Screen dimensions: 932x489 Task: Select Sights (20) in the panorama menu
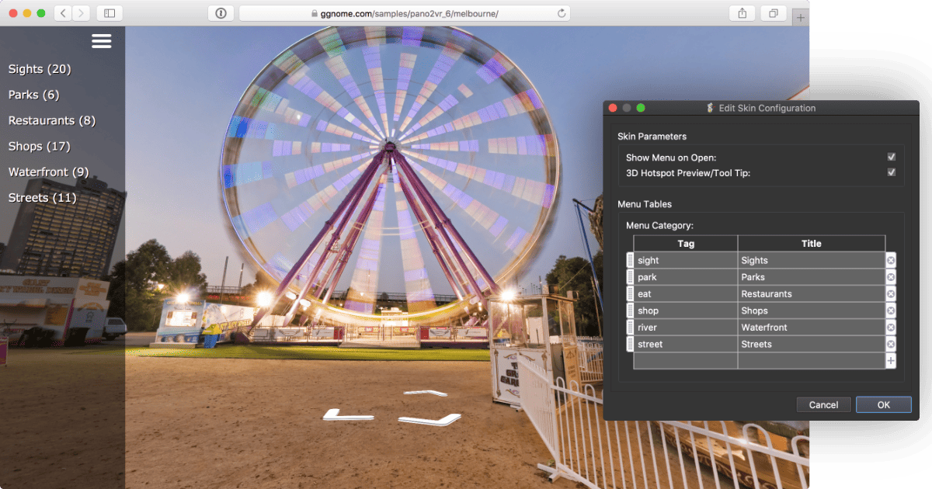(x=40, y=69)
